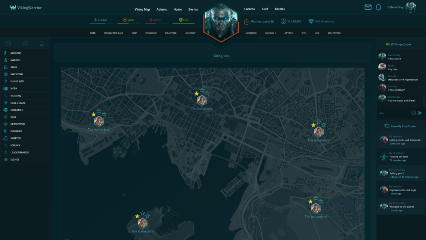426x240 pixels.
Task: Open the Forums menu in top navigation
Action: [249, 9]
